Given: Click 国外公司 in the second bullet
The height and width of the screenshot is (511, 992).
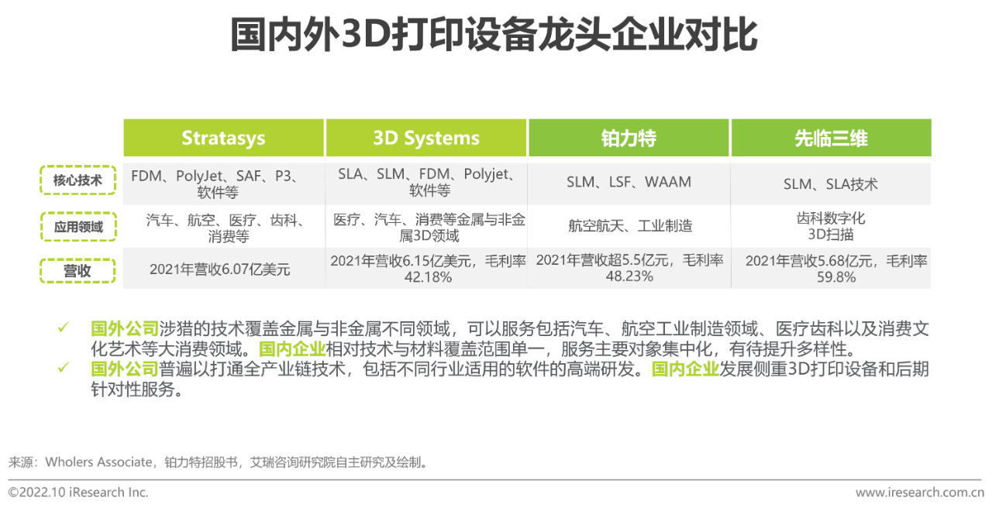Looking at the screenshot, I should tap(125, 369).
